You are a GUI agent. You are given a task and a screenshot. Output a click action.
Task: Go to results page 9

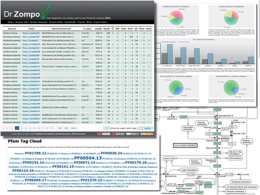52,128
